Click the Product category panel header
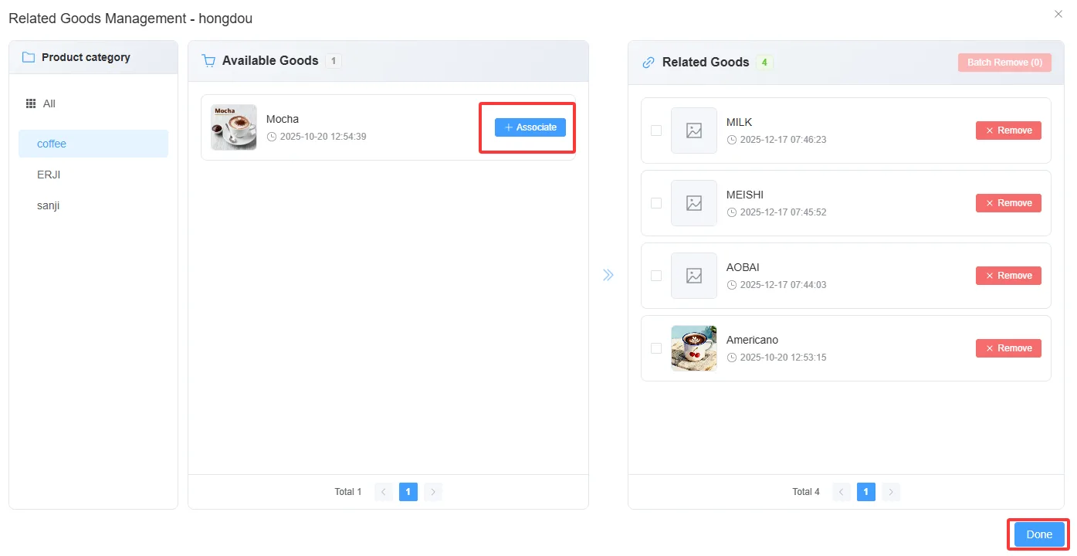Screen dimensions: 1077x556 93,57
